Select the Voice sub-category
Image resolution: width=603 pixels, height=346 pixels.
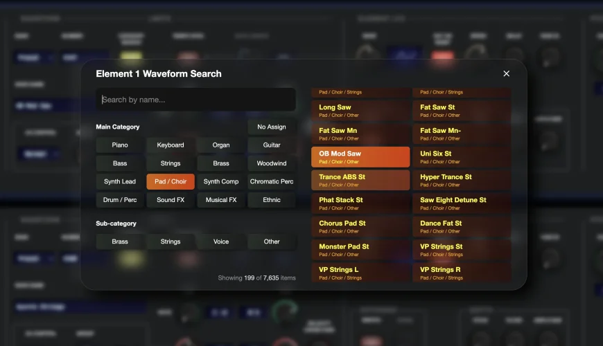[221, 242]
